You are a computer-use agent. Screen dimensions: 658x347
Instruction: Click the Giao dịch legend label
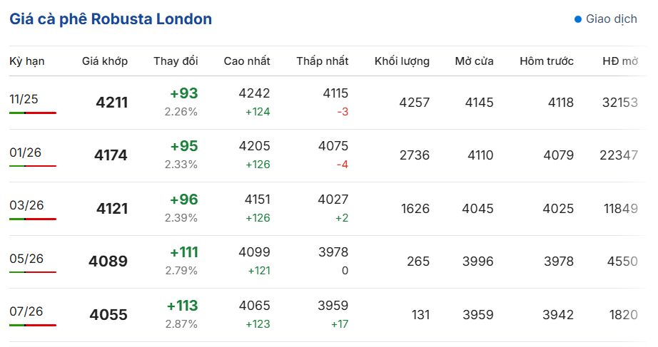pos(612,19)
